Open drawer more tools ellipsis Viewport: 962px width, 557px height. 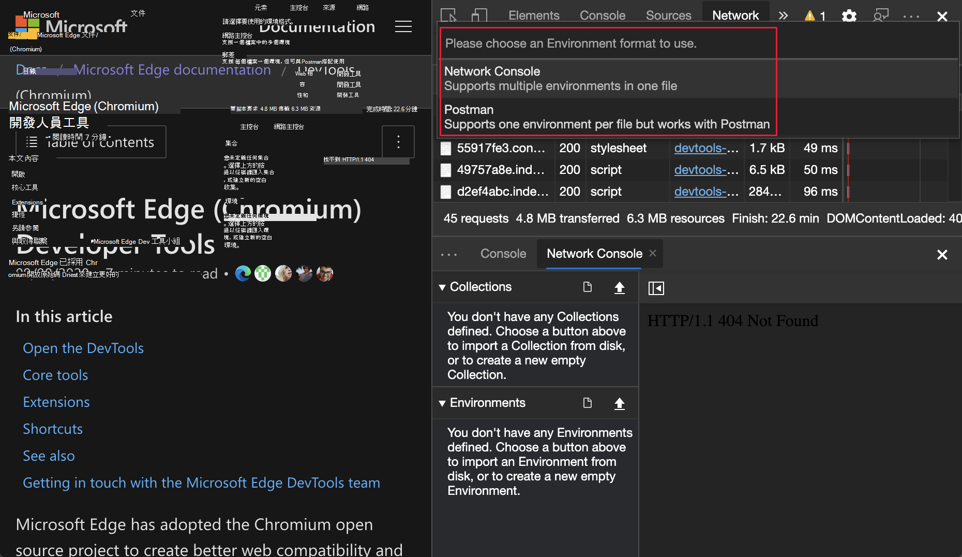[449, 254]
